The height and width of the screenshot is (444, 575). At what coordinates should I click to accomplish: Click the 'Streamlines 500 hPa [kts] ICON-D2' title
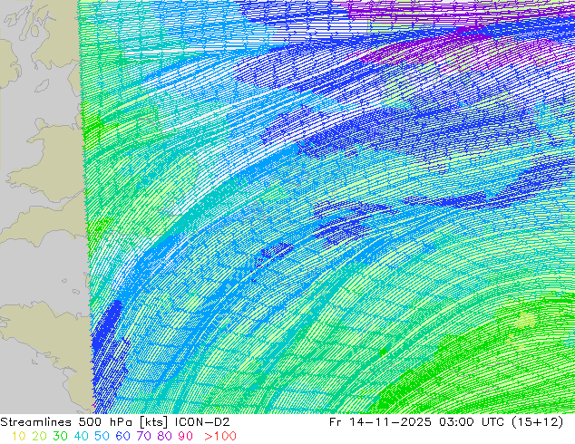(115, 422)
